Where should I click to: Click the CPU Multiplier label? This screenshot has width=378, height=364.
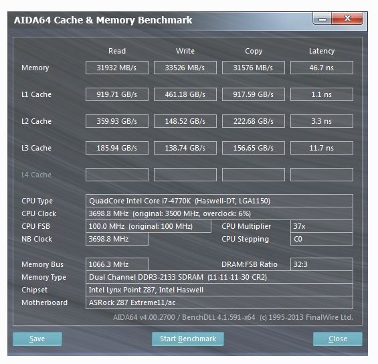[246, 227]
